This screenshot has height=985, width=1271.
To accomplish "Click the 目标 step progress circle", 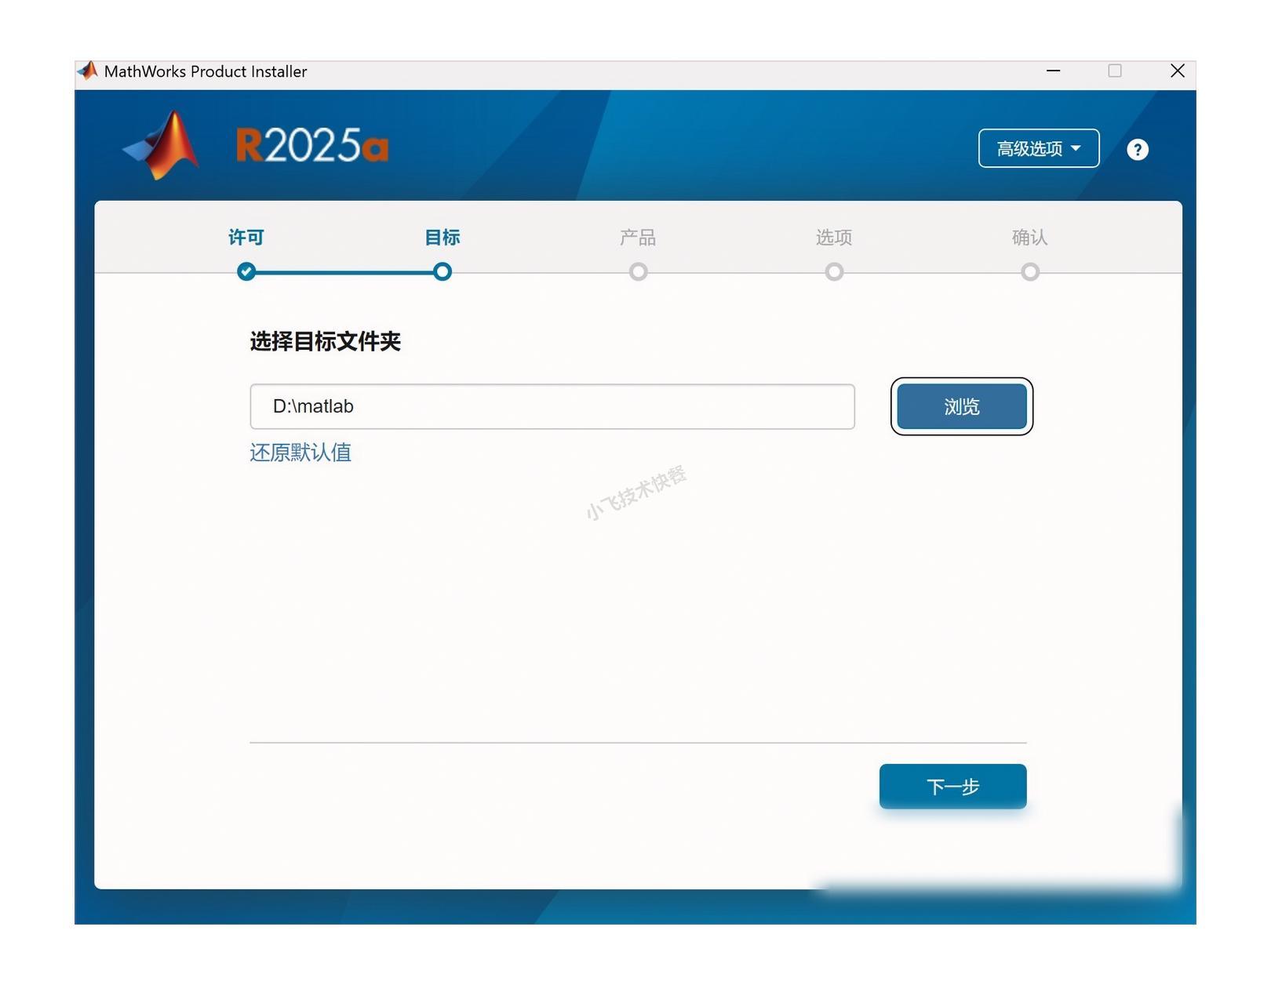I will coord(442,271).
